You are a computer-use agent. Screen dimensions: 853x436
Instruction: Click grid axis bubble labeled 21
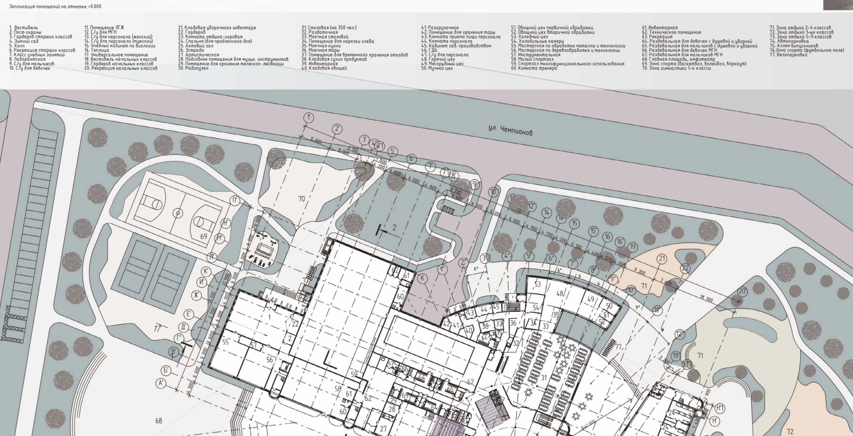tap(662, 259)
